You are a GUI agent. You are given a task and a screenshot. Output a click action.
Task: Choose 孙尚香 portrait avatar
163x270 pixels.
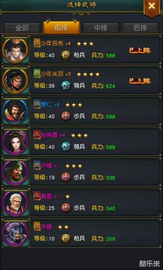coord(15,142)
